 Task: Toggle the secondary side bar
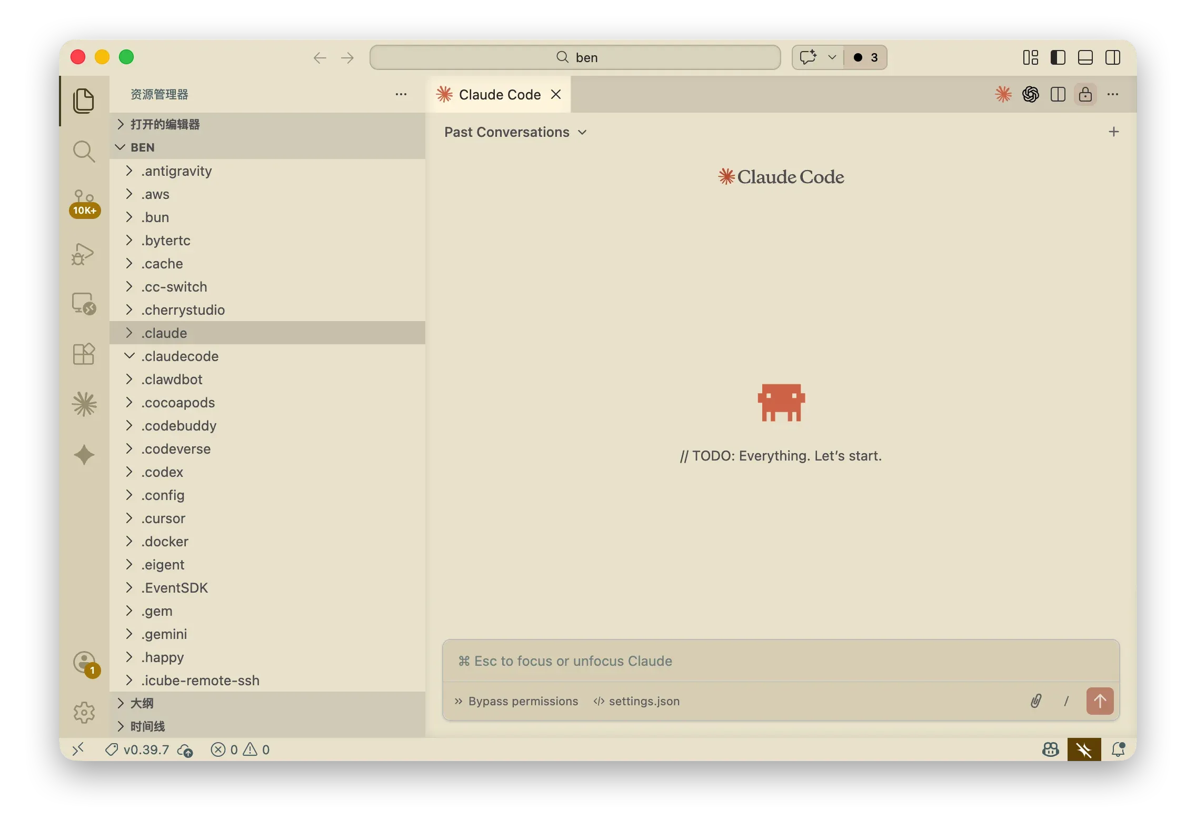click(1113, 57)
